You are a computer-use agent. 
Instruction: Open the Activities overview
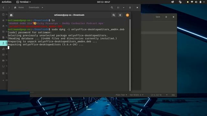[x=6, y=2]
